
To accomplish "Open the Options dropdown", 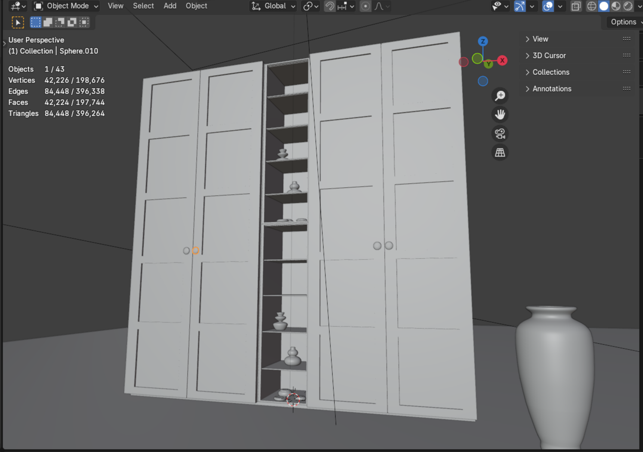I will point(625,22).
